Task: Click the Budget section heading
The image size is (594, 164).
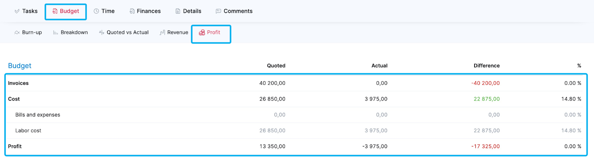Action: [20, 66]
